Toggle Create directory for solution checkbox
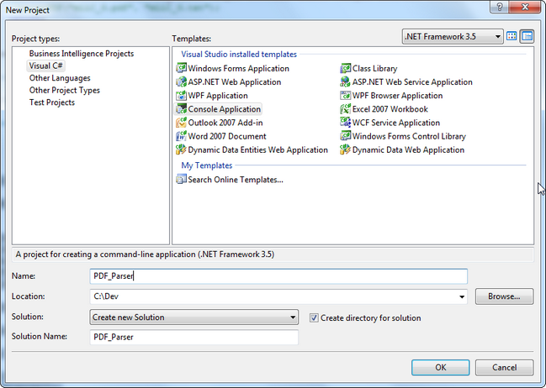 314,317
